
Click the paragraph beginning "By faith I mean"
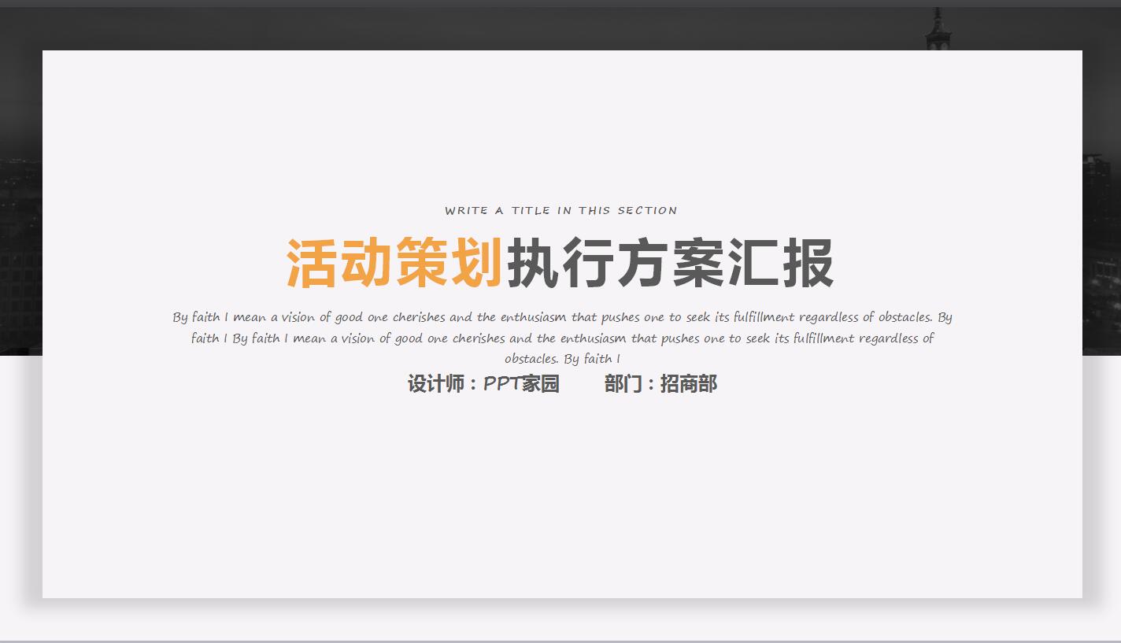(x=562, y=338)
